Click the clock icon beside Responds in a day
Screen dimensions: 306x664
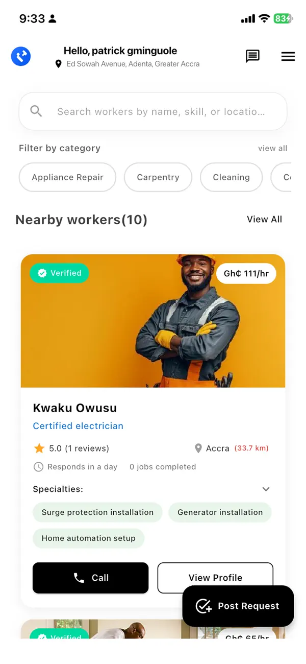coord(39,466)
